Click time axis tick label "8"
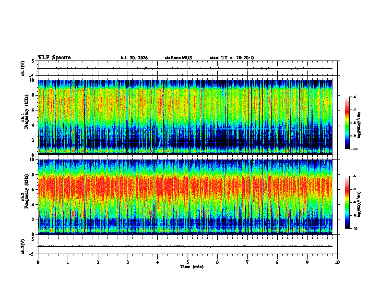380x294 pixels. [277, 262]
